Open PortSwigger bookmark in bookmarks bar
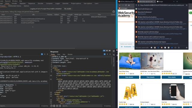Image resolution: width=192 pixels, height=108 pixels. click(123, 8)
